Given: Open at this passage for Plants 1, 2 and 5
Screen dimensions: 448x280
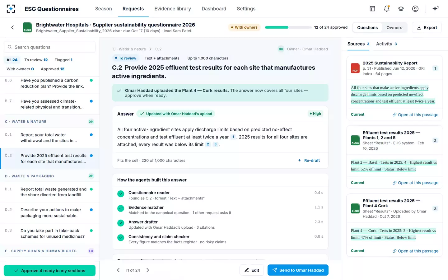Looking at the screenshot, I should [x=415, y=183].
